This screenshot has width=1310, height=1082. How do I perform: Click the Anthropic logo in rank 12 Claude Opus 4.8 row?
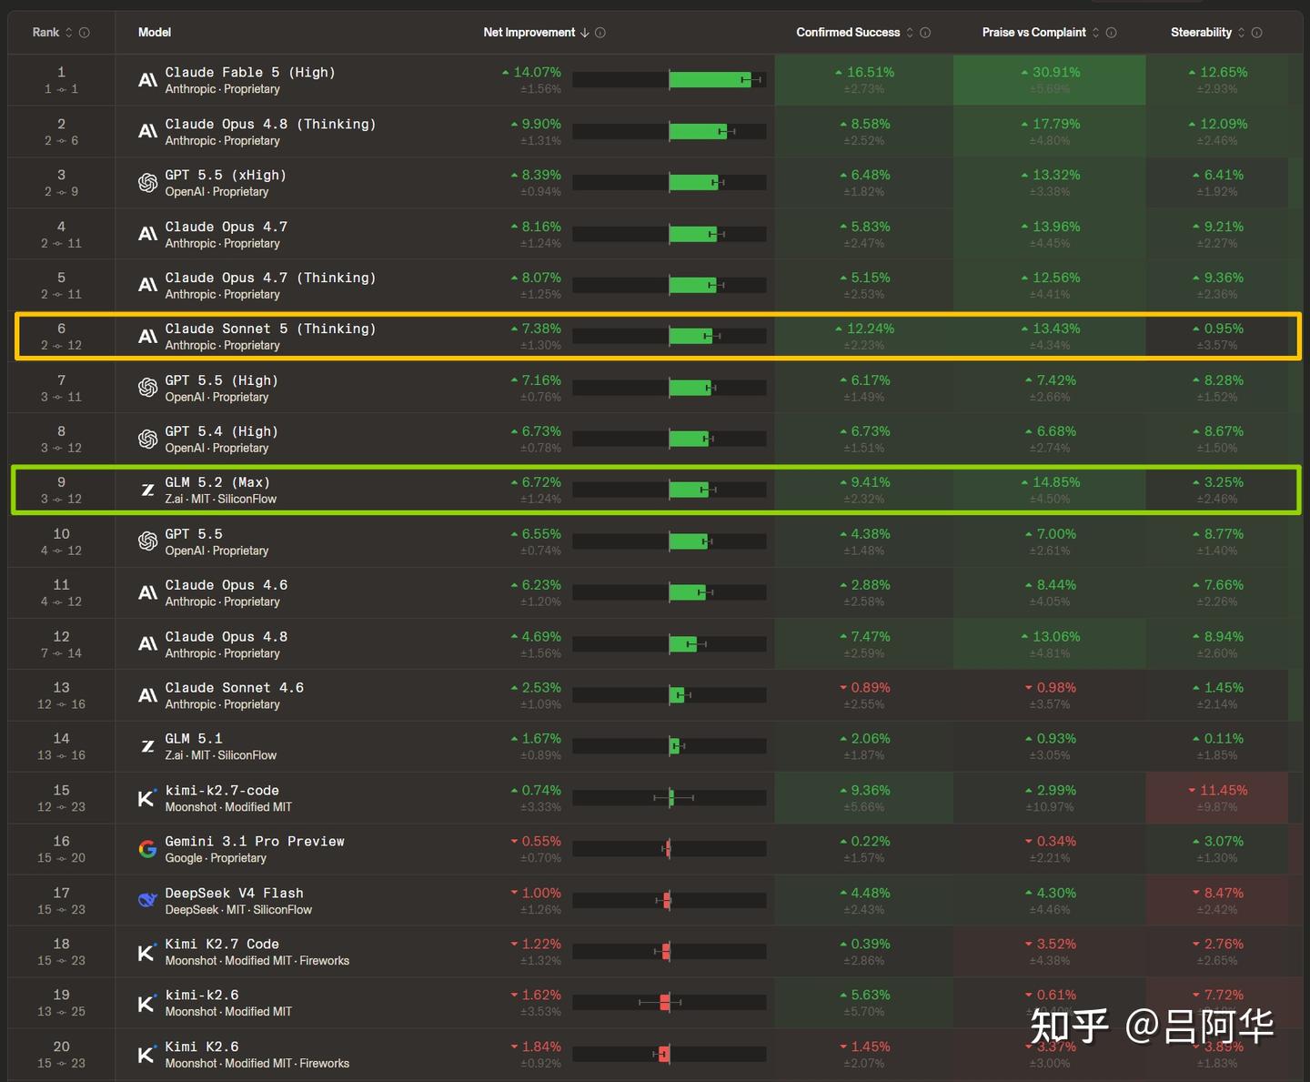click(x=147, y=644)
